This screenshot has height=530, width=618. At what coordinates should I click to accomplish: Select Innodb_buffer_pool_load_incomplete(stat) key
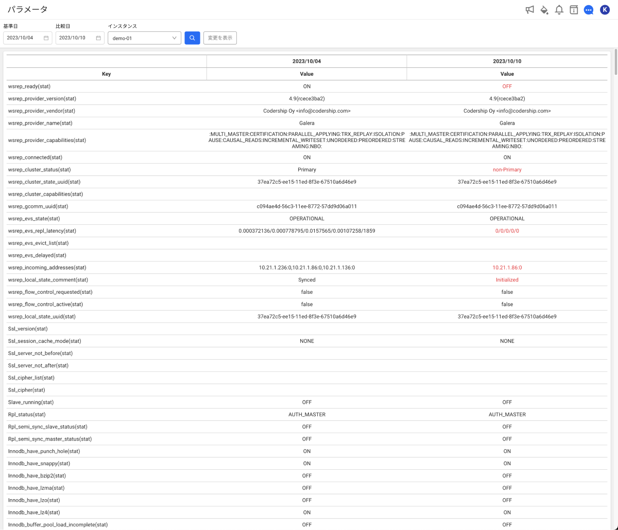tap(58, 525)
